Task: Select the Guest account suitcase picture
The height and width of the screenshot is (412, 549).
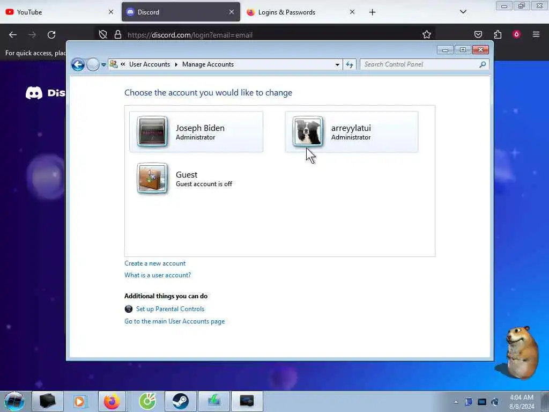Action: (x=152, y=178)
